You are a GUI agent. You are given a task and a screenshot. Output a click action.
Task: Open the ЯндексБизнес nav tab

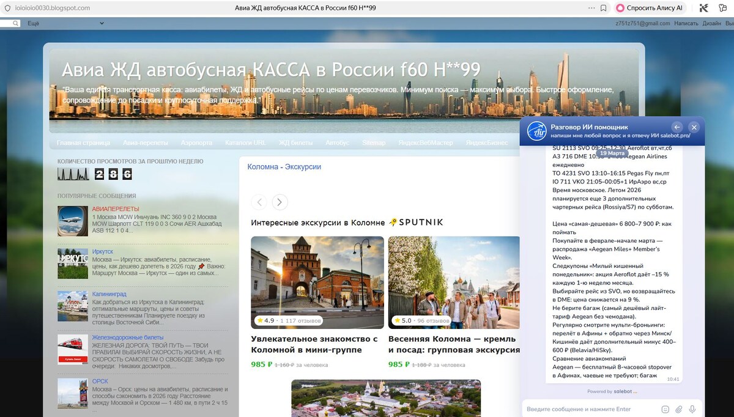coord(487,142)
